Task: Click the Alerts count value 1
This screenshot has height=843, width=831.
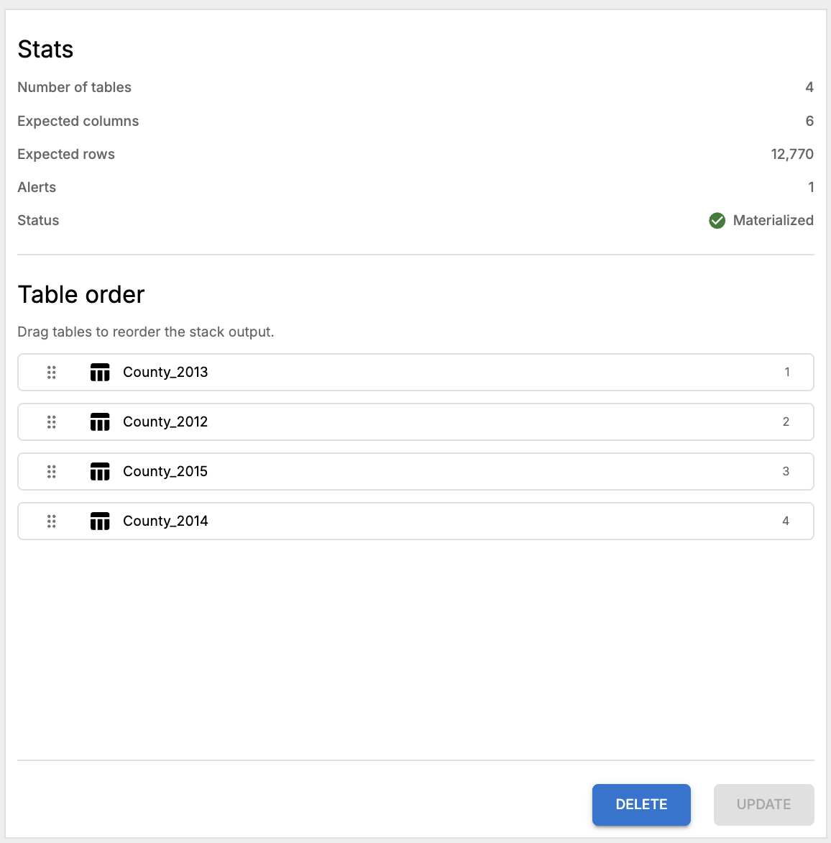Action: [811, 187]
